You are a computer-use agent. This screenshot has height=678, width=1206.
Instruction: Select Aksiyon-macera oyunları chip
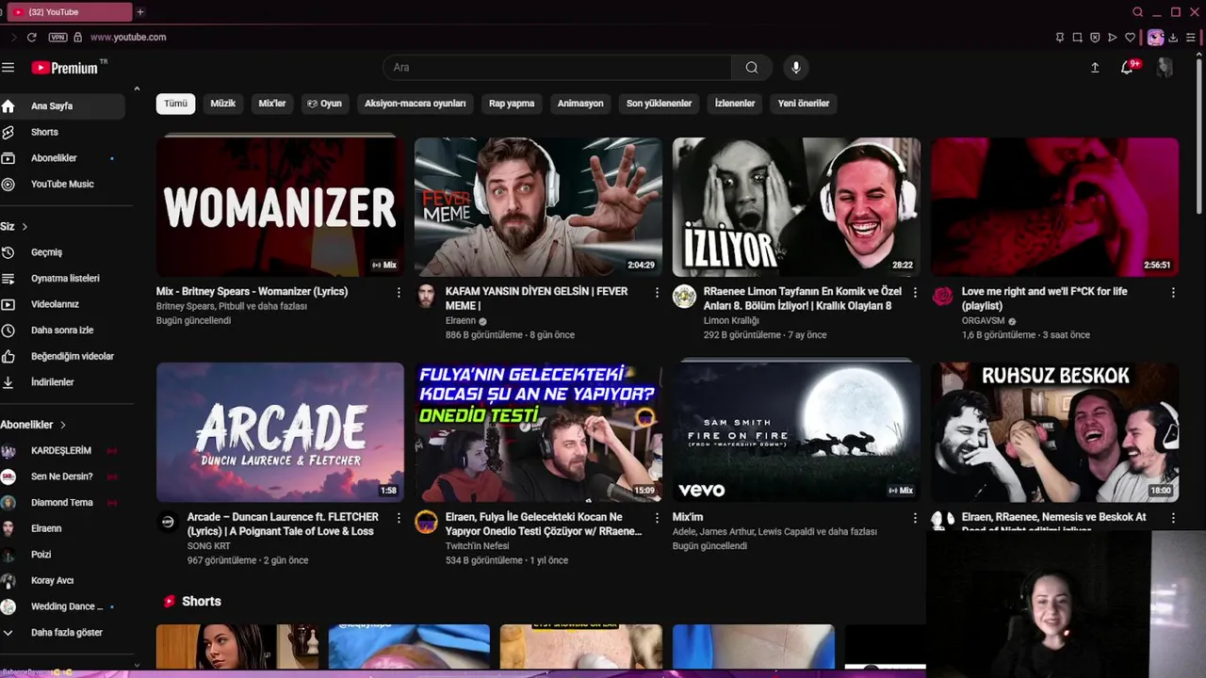pyautogui.click(x=416, y=104)
